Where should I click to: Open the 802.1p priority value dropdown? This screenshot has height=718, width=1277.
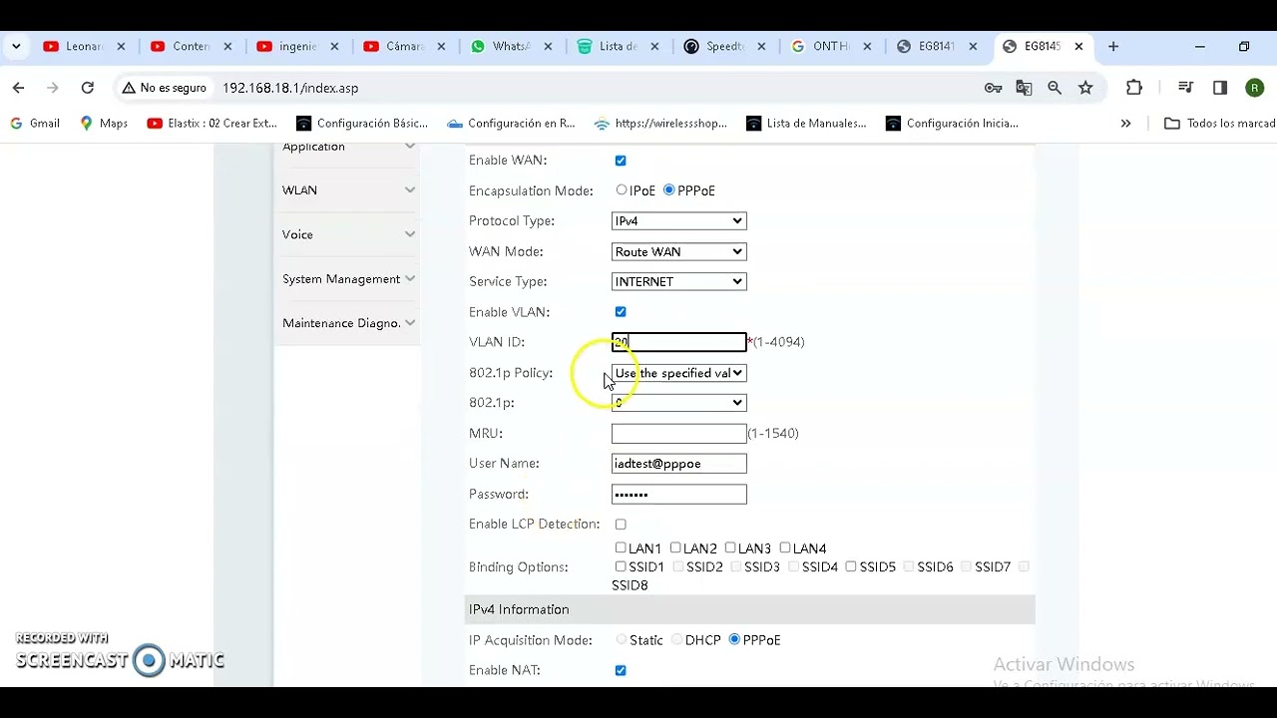pyautogui.click(x=678, y=403)
